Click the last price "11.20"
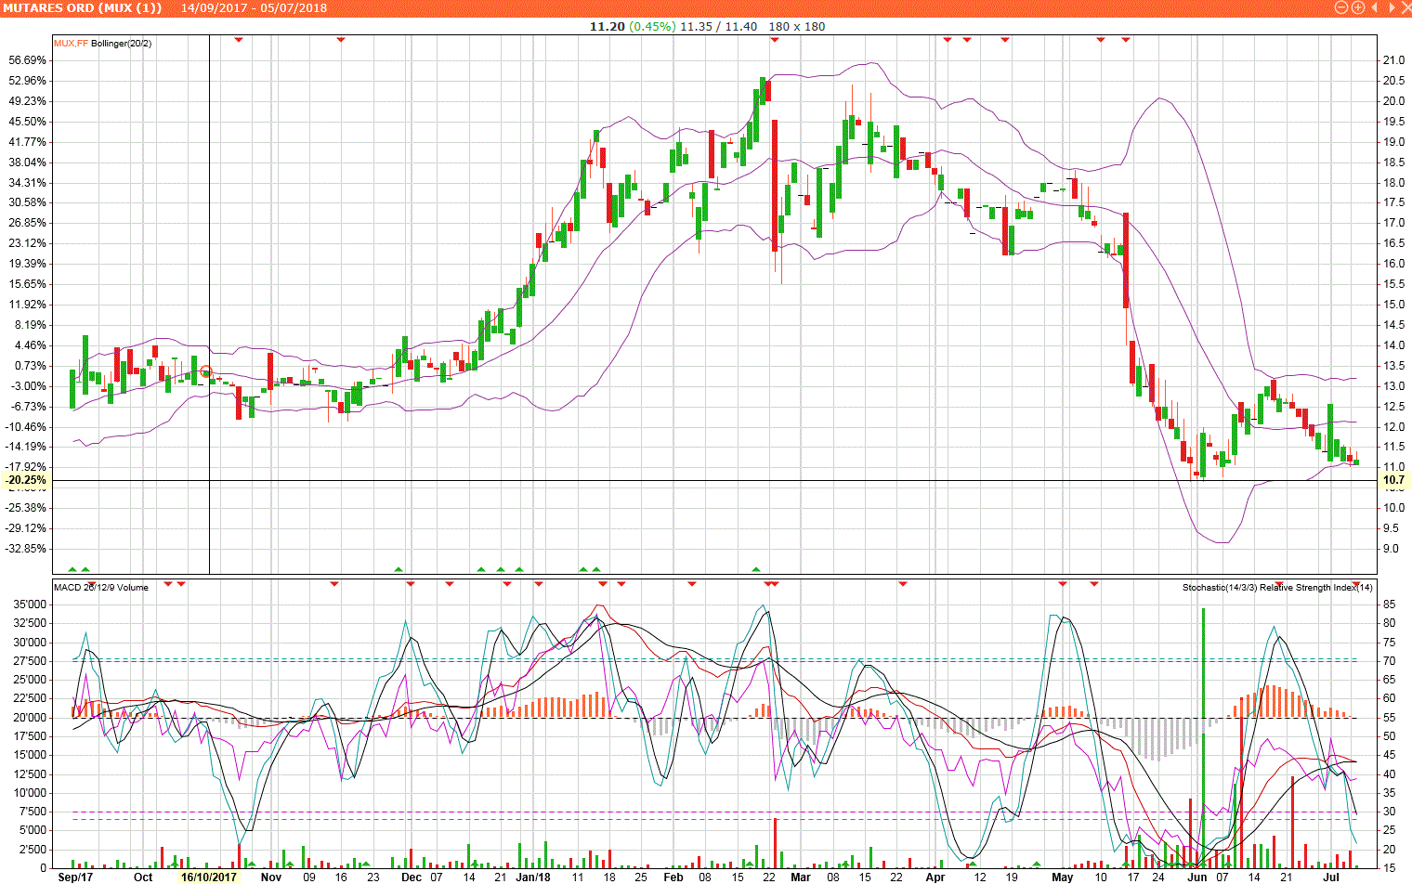 click(x=607, y=26)
